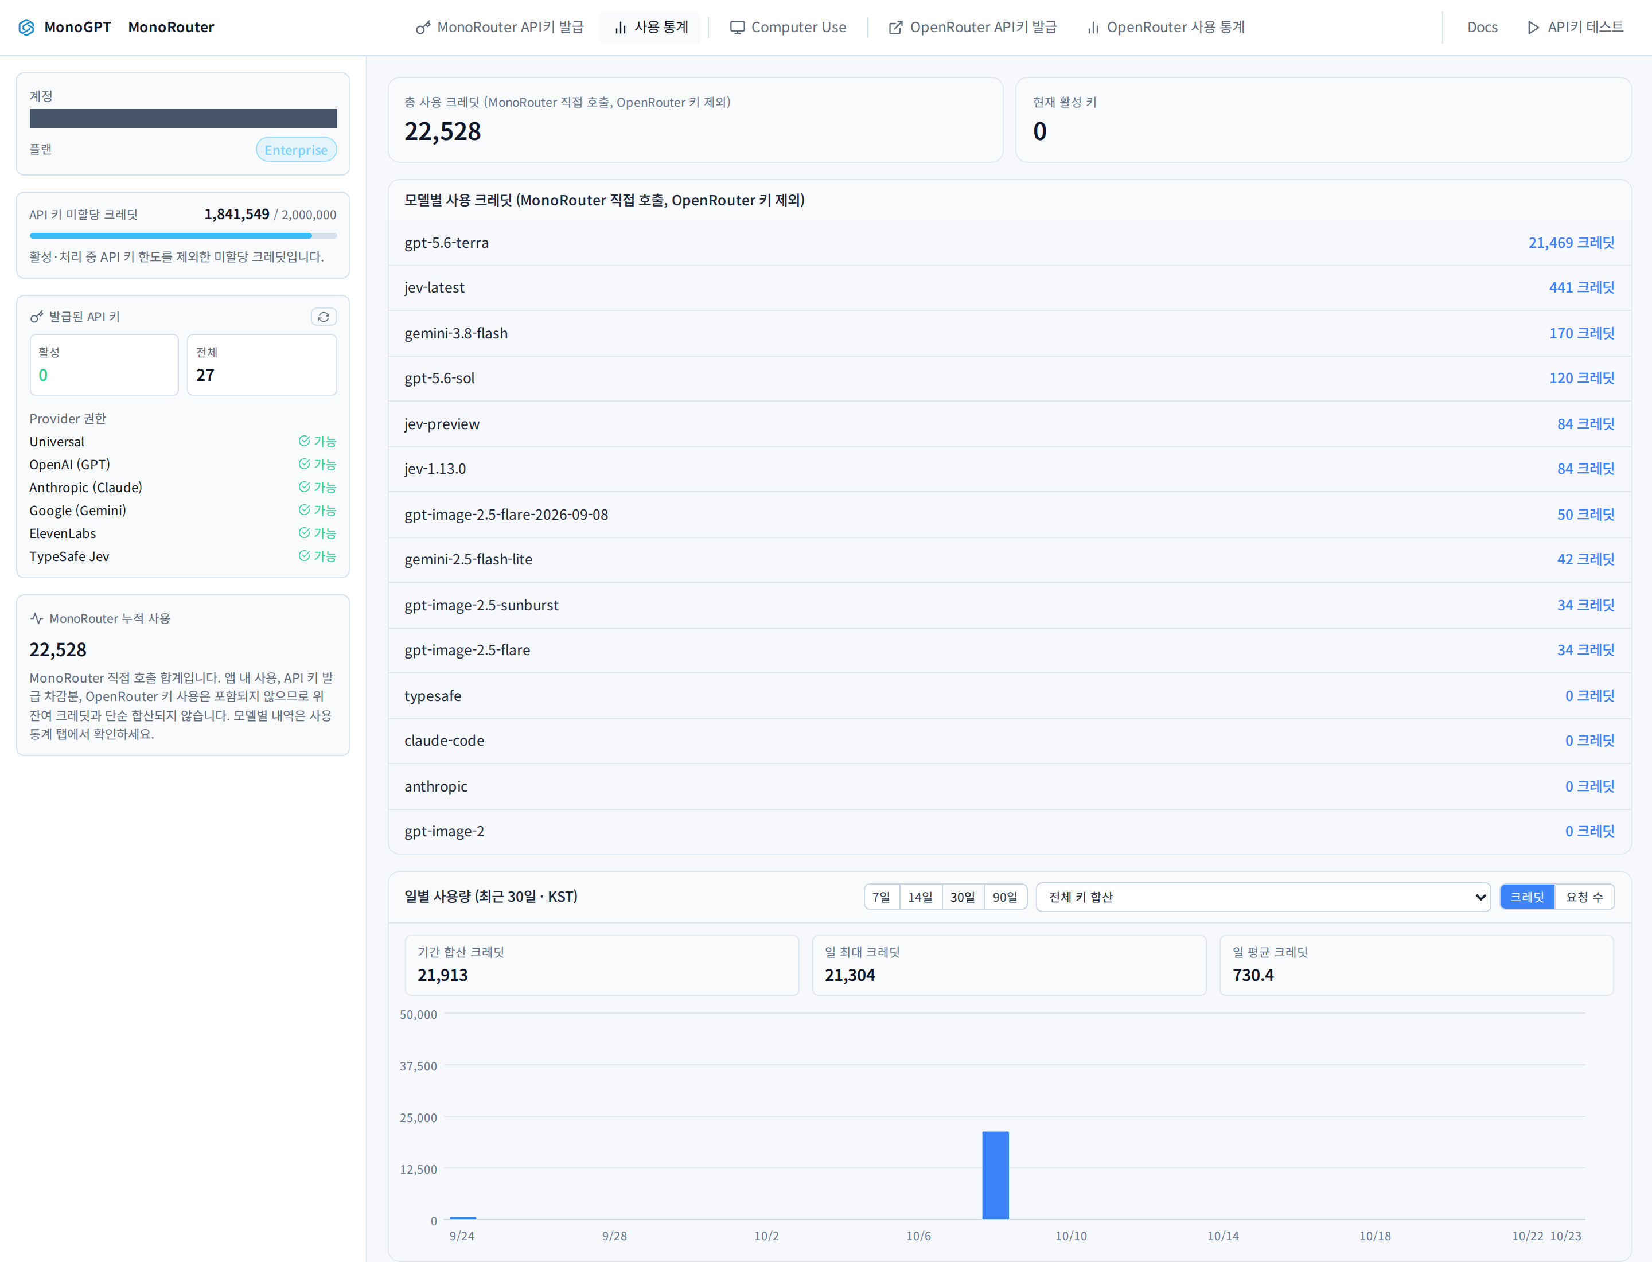Click external link icon beside OpenRouter API키 발급
The image size is (1652, 1262).
(x=895, y=28)
